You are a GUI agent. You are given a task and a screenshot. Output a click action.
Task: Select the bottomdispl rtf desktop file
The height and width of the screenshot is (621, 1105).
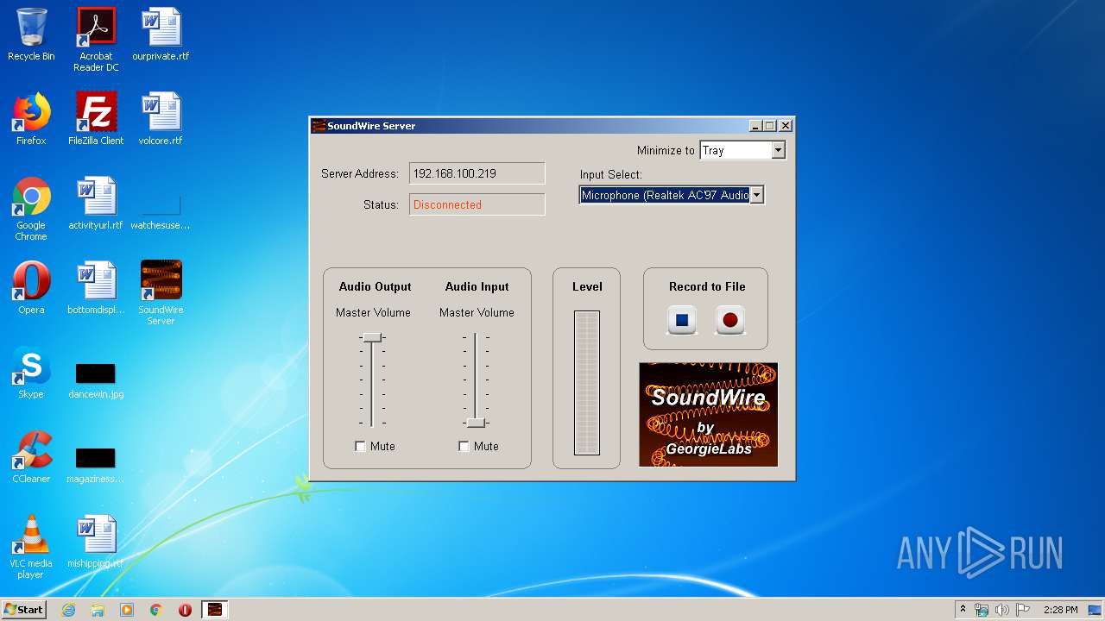click(96, 287)
